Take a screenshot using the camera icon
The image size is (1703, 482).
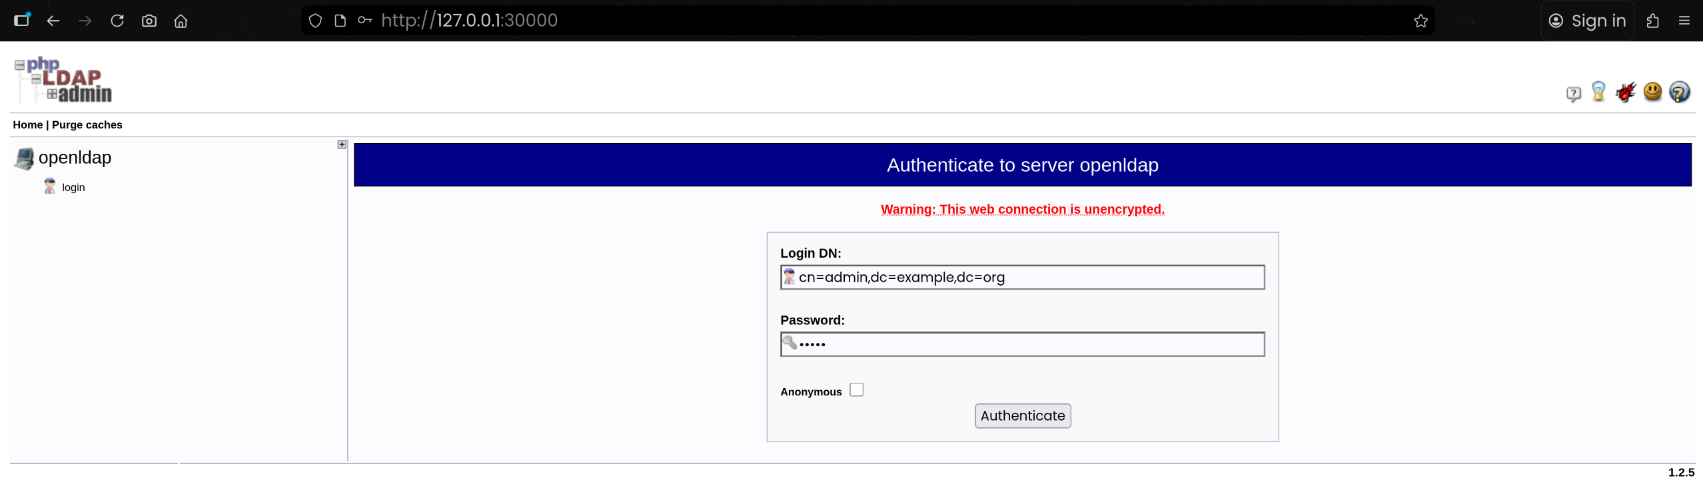pos(149,21)
